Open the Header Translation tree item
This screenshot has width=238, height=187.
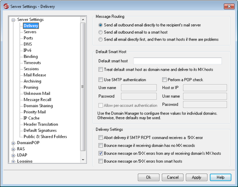41,124
